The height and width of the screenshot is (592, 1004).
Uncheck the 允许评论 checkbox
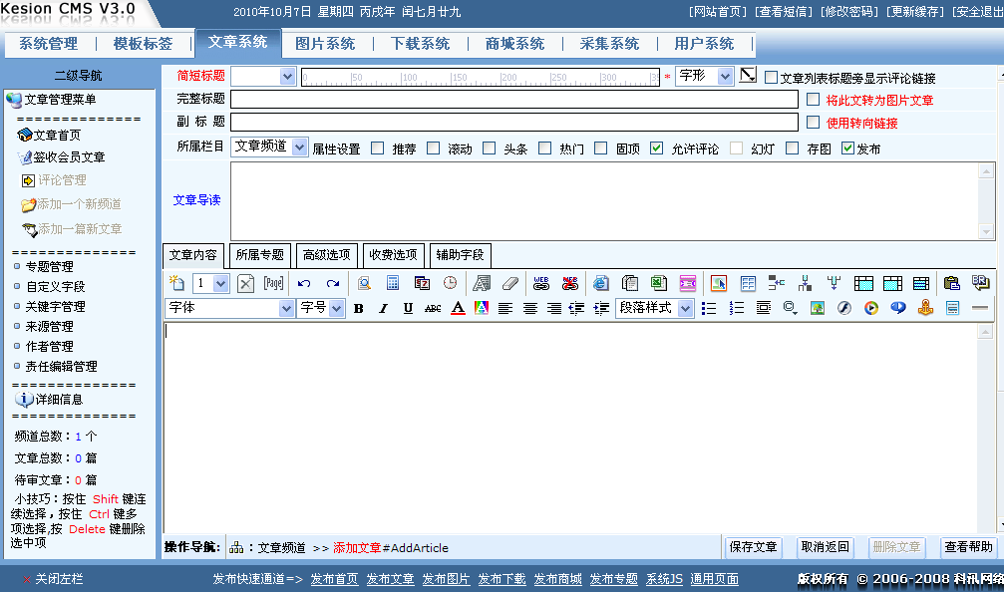(x=656, y=148)
